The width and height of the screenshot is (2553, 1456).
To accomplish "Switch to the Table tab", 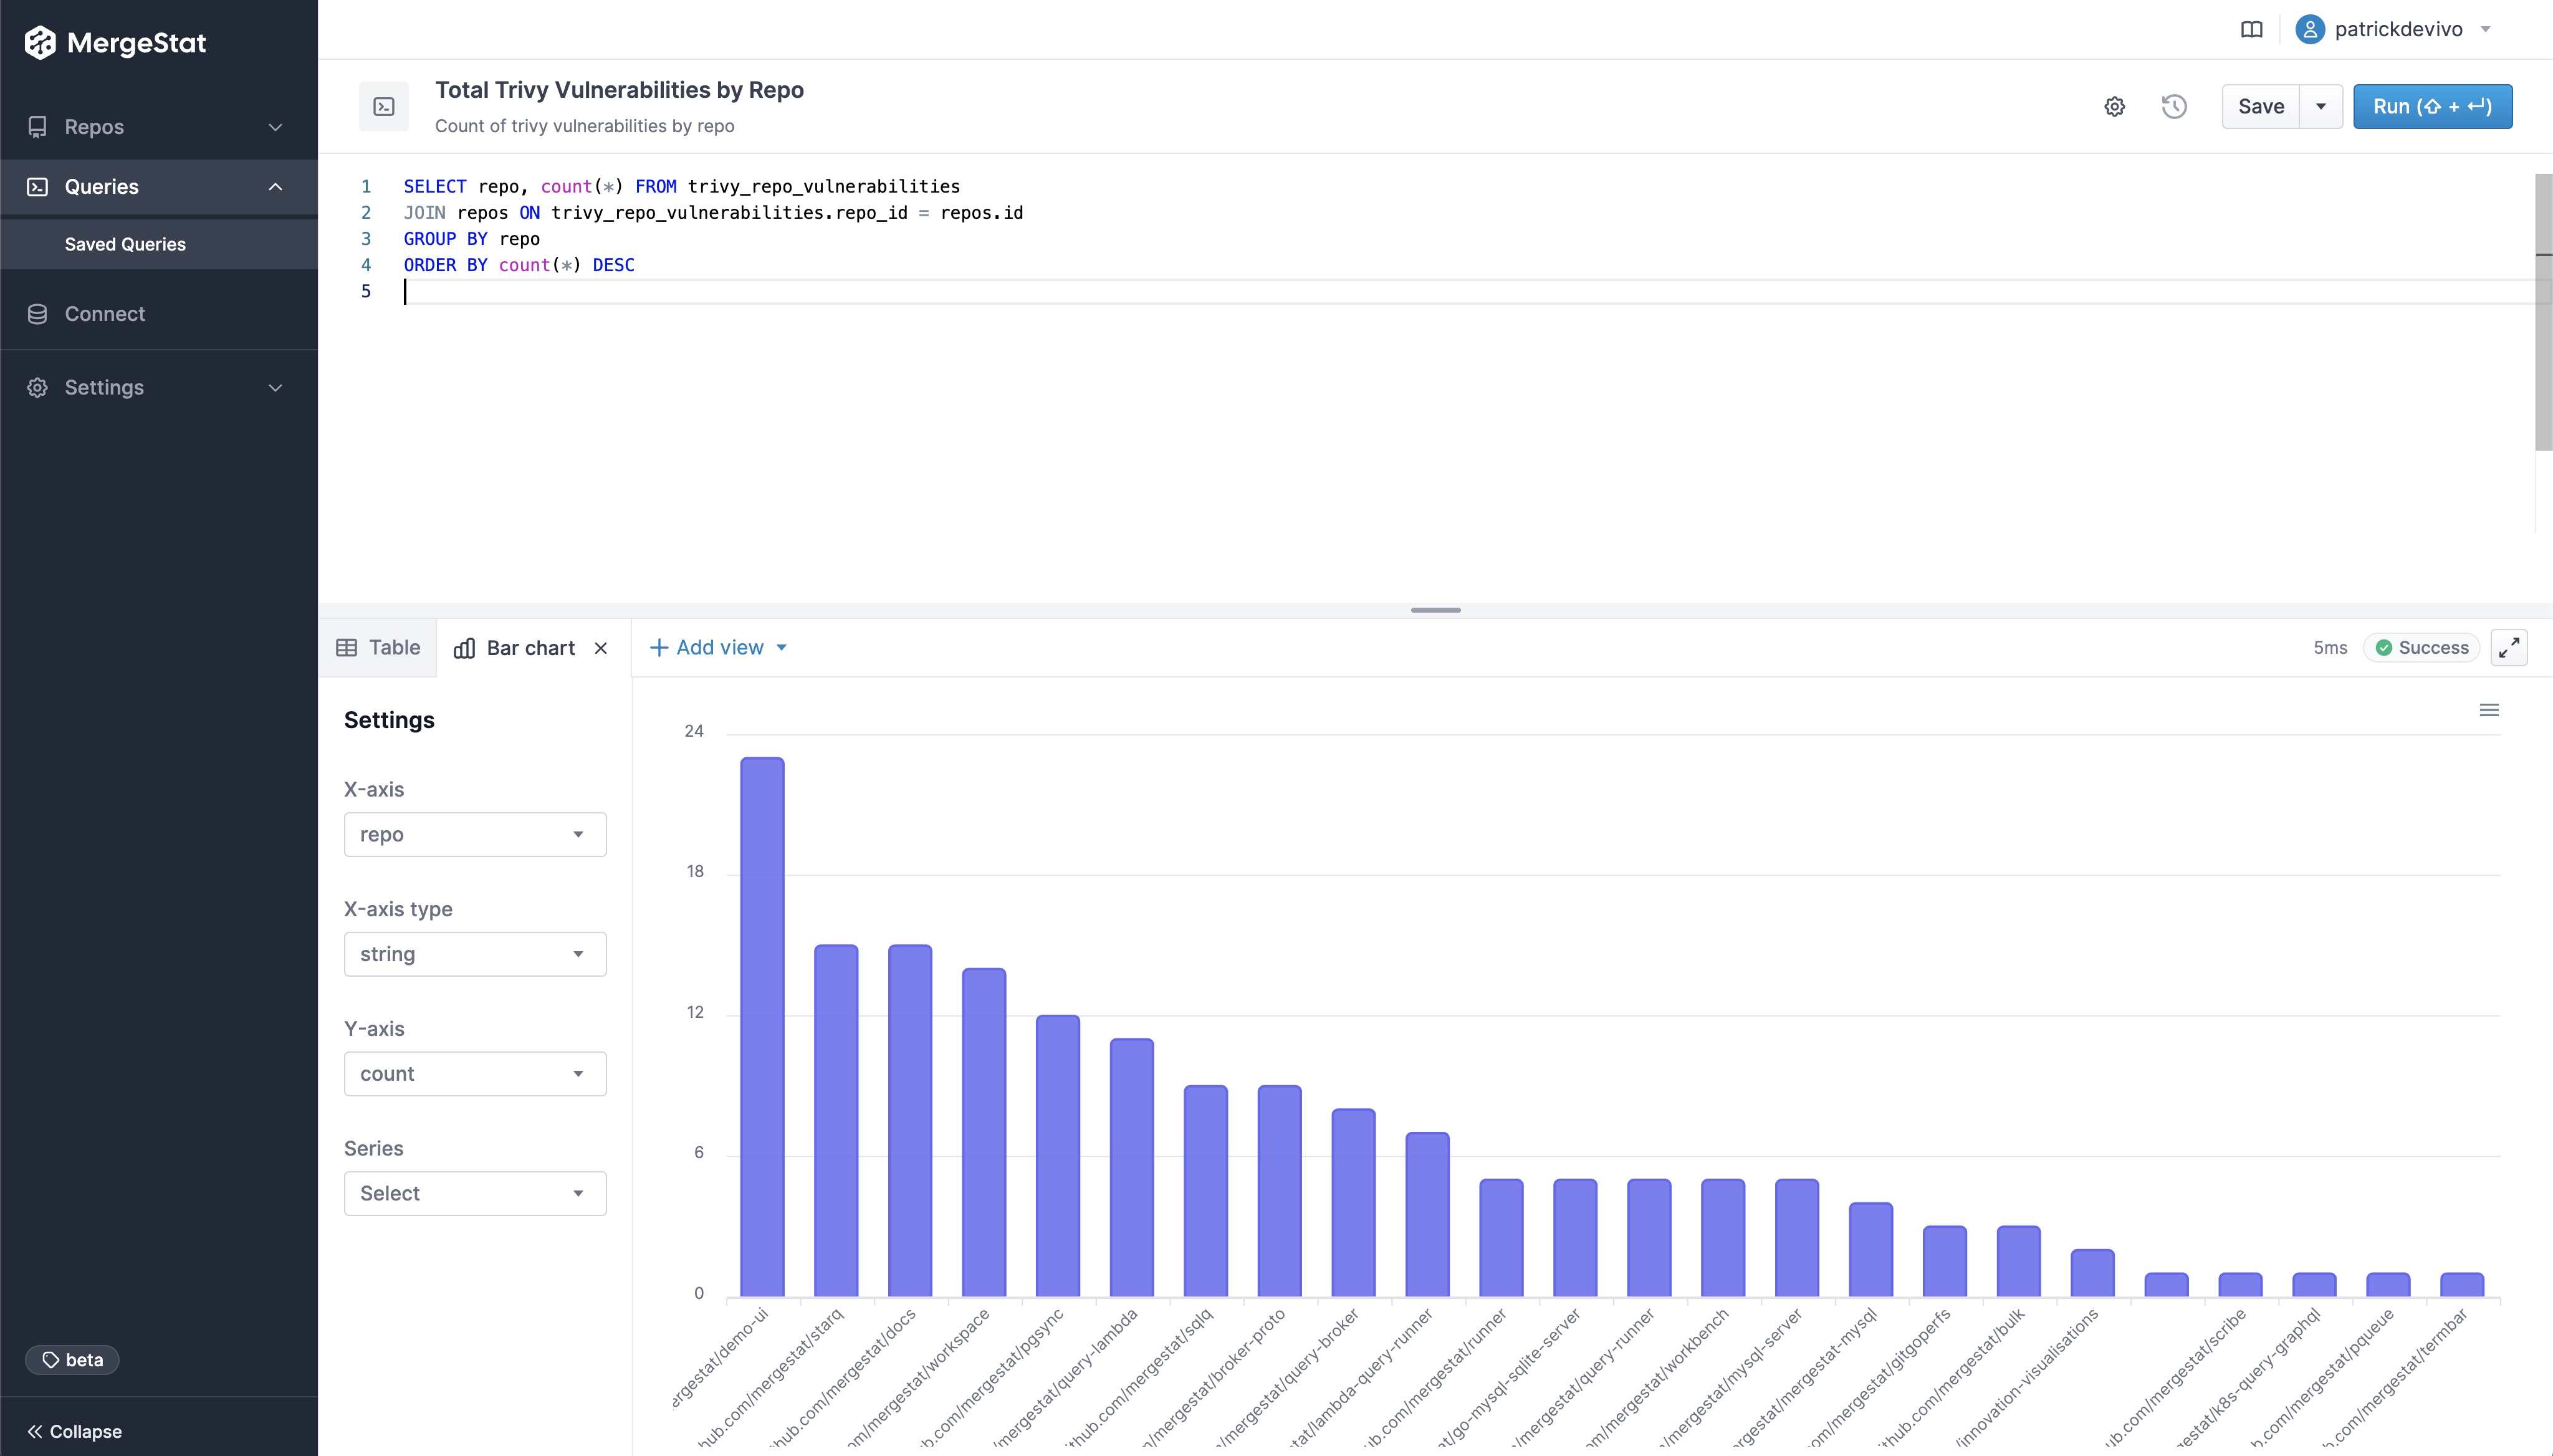I will [378, 648].
